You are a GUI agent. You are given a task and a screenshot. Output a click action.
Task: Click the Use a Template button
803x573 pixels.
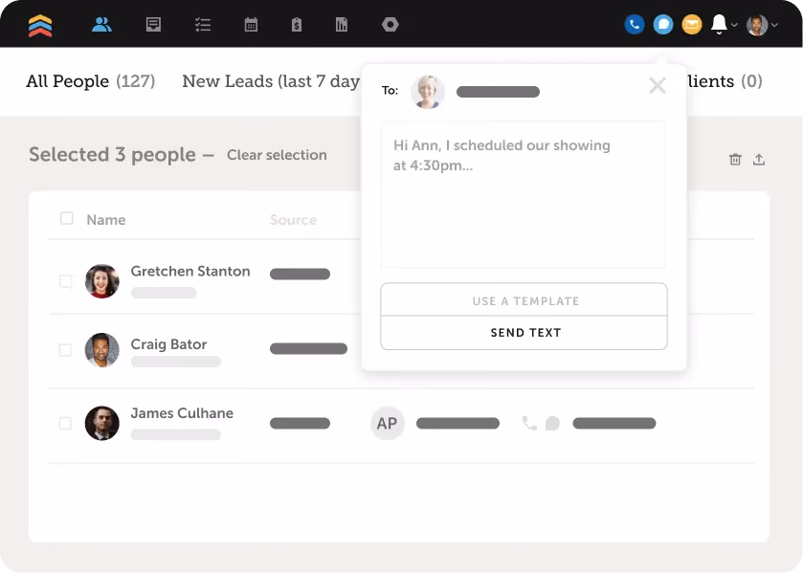(x=524, y=300)
